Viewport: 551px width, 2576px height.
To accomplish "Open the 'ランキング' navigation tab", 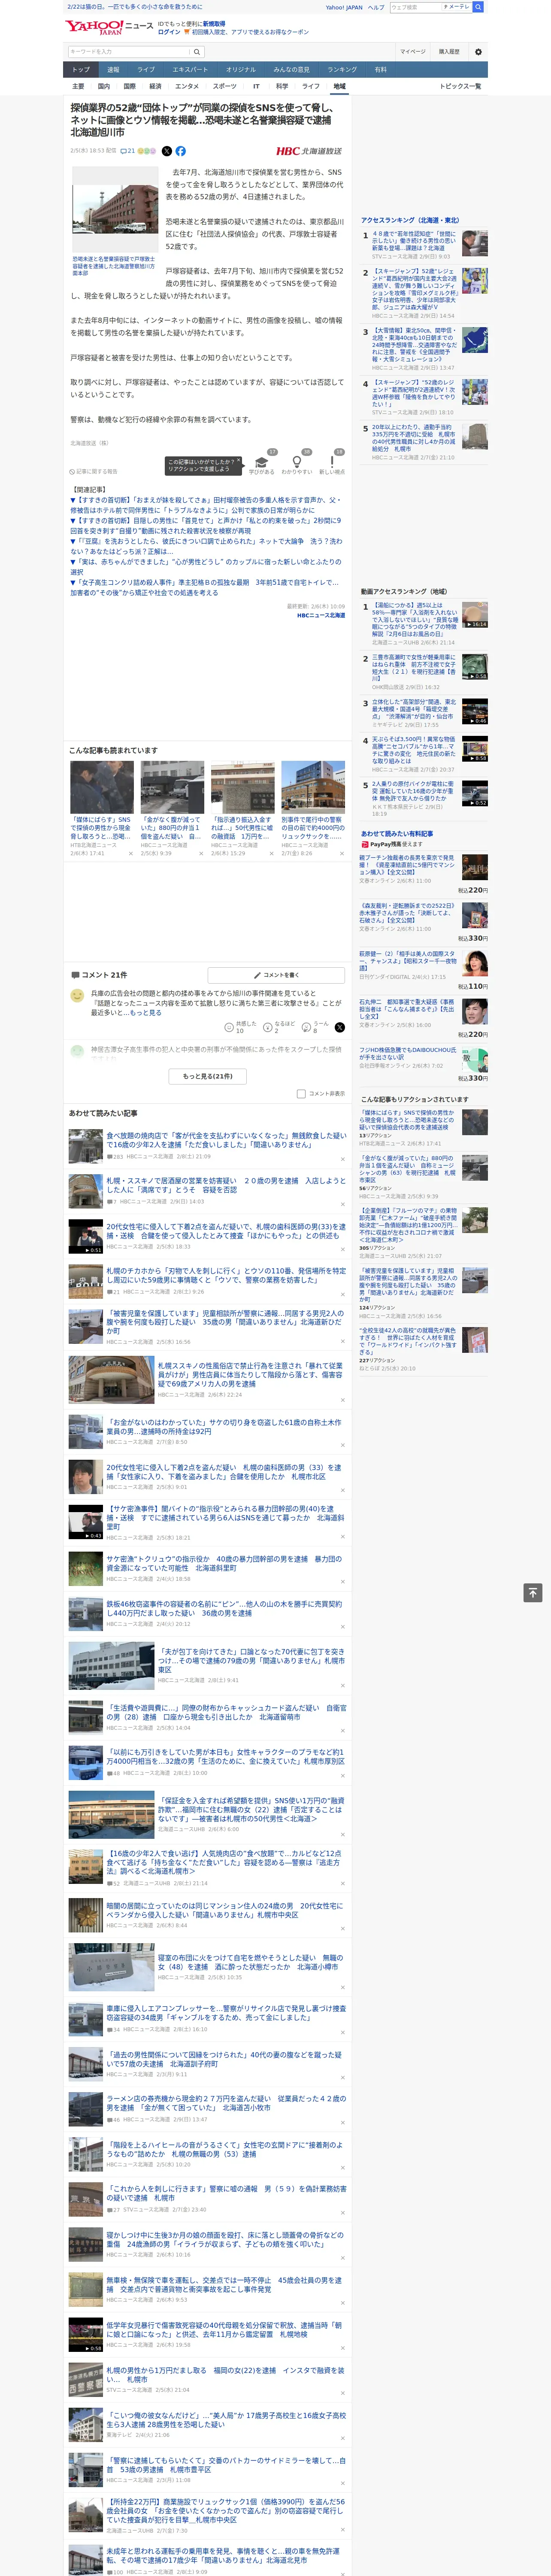I will tap(342, 70).
